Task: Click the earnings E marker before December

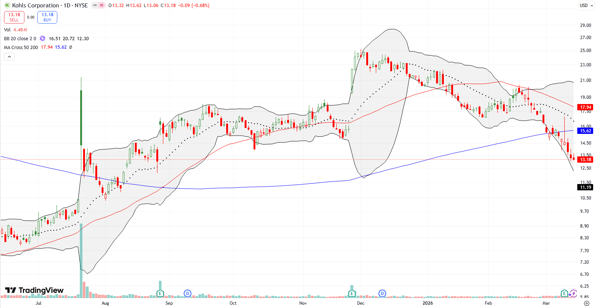Action: pos(352,294)
